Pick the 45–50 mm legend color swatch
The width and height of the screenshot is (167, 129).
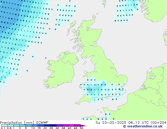[x=77, y=126]
